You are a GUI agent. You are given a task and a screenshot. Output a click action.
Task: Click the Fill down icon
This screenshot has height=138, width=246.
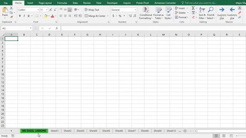pos(193,13)
